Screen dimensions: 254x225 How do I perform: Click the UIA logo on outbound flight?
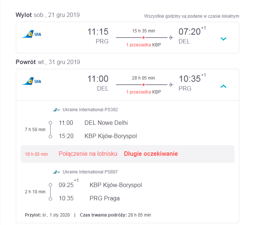pos(32,34)
